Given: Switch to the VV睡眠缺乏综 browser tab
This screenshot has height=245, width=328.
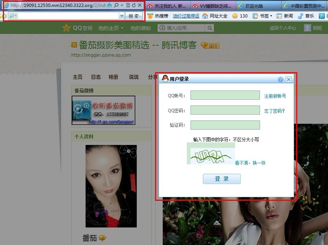Looking at the screenshot, I should (213, 6).
